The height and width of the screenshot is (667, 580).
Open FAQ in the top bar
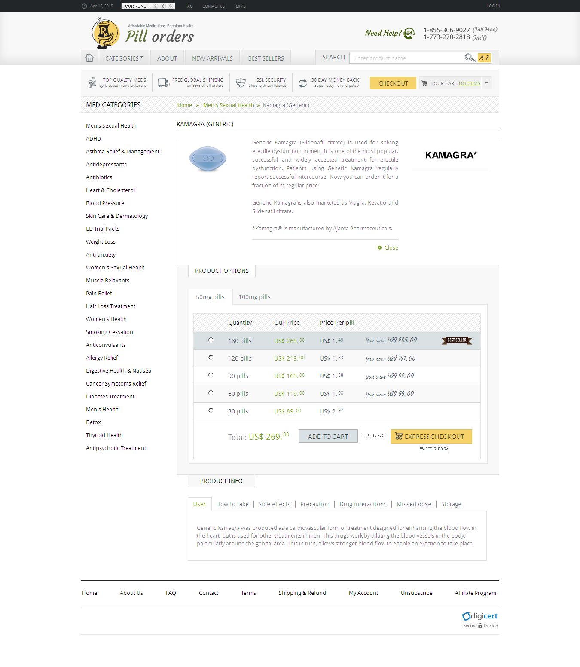[x=189, y=6]
